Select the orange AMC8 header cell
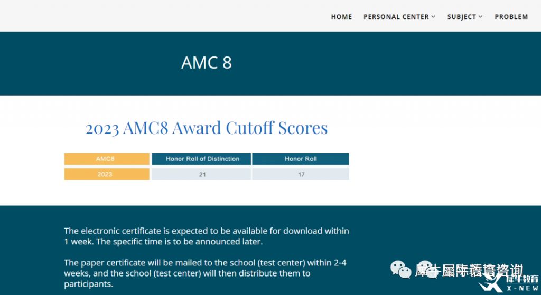Viewport: 541px width, 295px height. (x=107, y=159)
